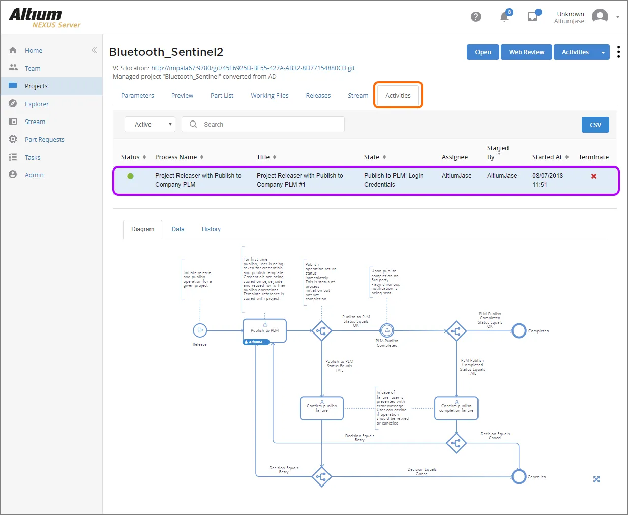Open the vertical three-dot more menu
Viewport: 628px width, 515px height.
pos(618,52)
